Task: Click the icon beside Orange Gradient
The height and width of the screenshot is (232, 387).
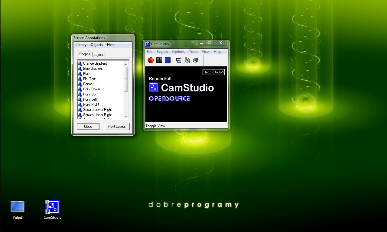Action: coord(80,63)
